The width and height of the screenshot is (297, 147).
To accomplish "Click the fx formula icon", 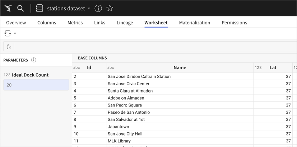I will [9, 47].
